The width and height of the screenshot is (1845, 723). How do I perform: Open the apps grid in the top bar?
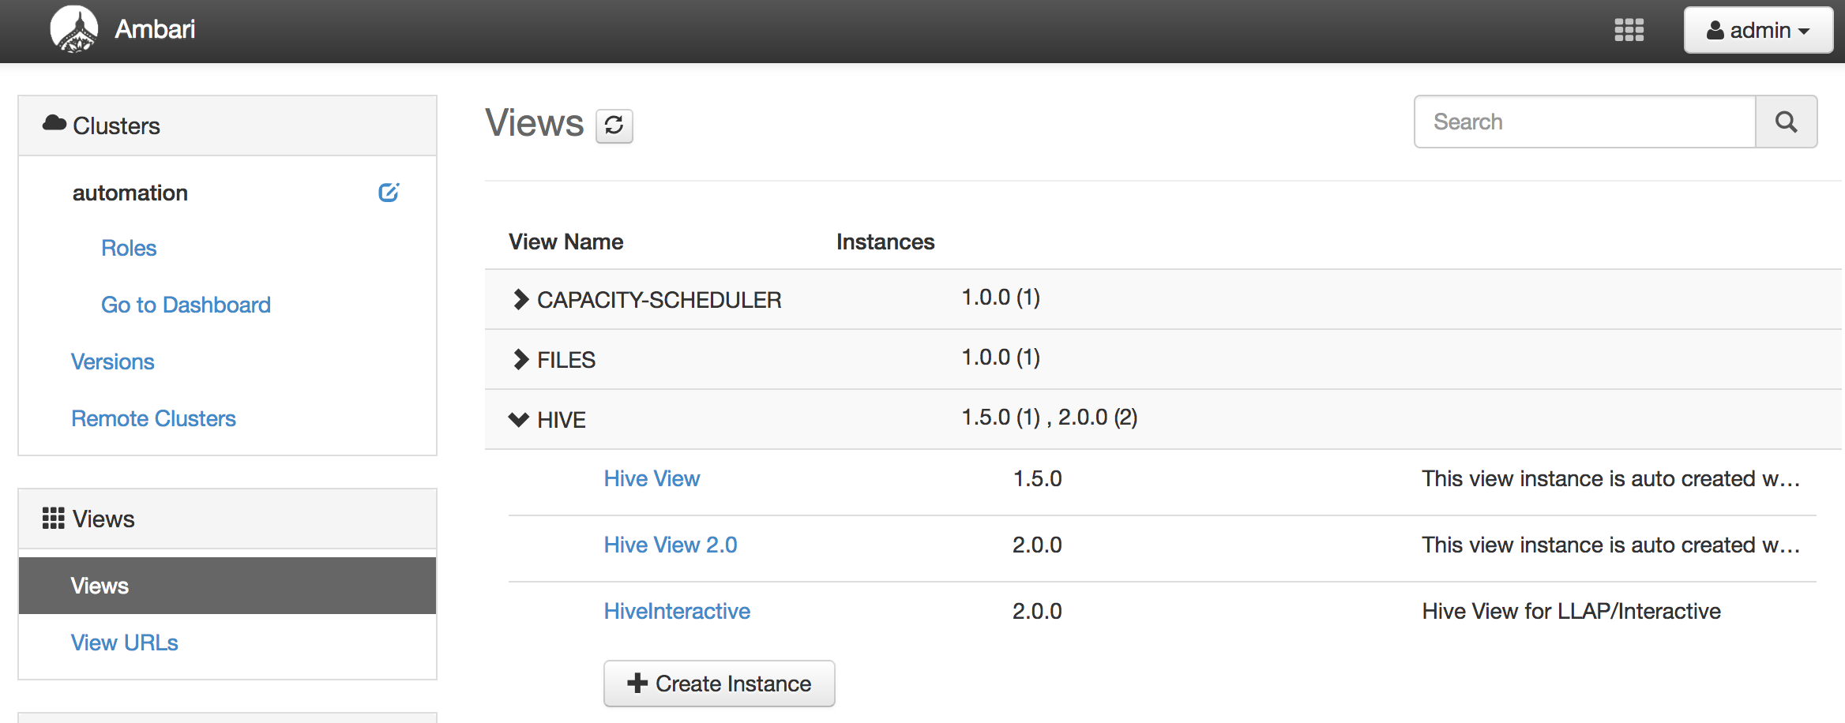1629,30
